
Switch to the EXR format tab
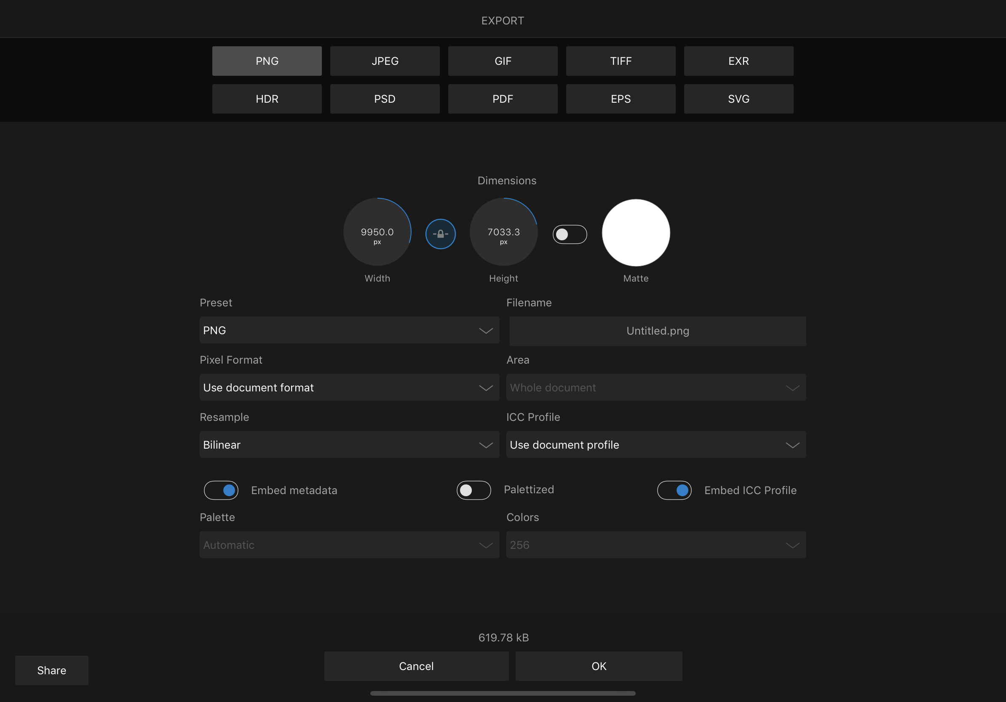pyautogui.click(x=738, y=61)
